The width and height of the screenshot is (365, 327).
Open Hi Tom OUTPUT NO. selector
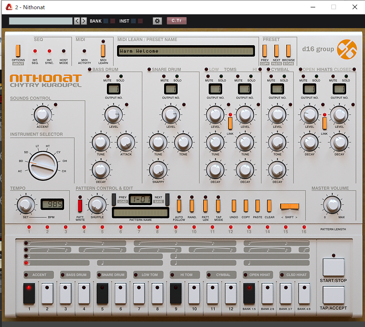[245, 89]
